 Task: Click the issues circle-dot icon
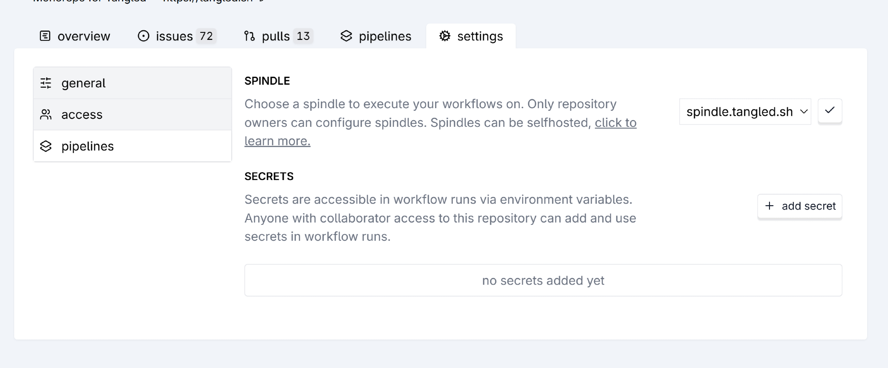click(143, 36)
